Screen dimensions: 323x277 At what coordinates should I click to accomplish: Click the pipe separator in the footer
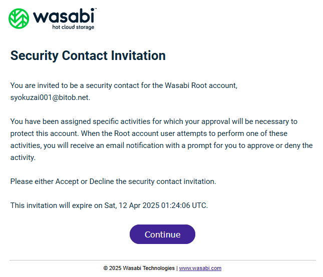pyautogui.click(x=177, y=268)
